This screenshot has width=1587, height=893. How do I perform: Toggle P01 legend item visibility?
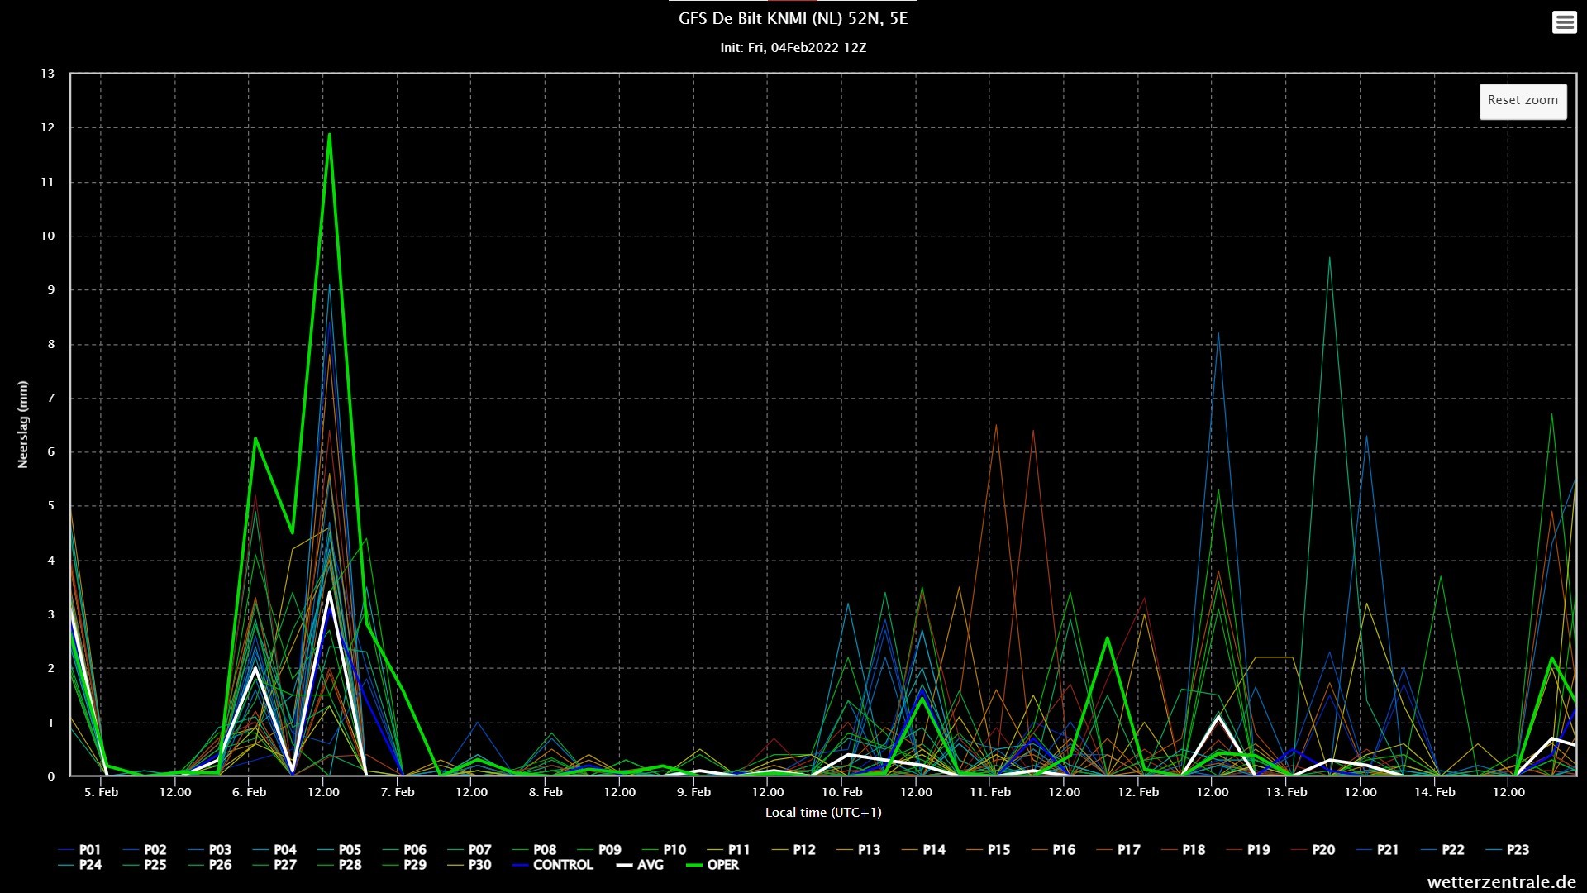[89, 850]
